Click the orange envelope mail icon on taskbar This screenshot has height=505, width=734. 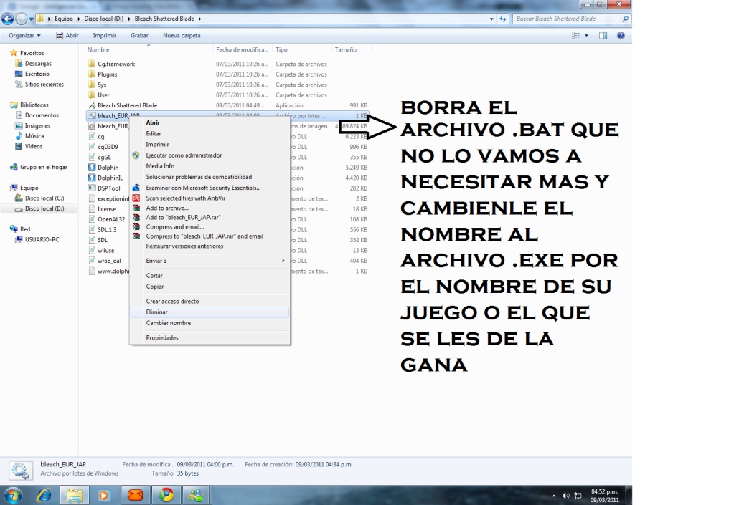pyautogui.click(x=136, y=495)
